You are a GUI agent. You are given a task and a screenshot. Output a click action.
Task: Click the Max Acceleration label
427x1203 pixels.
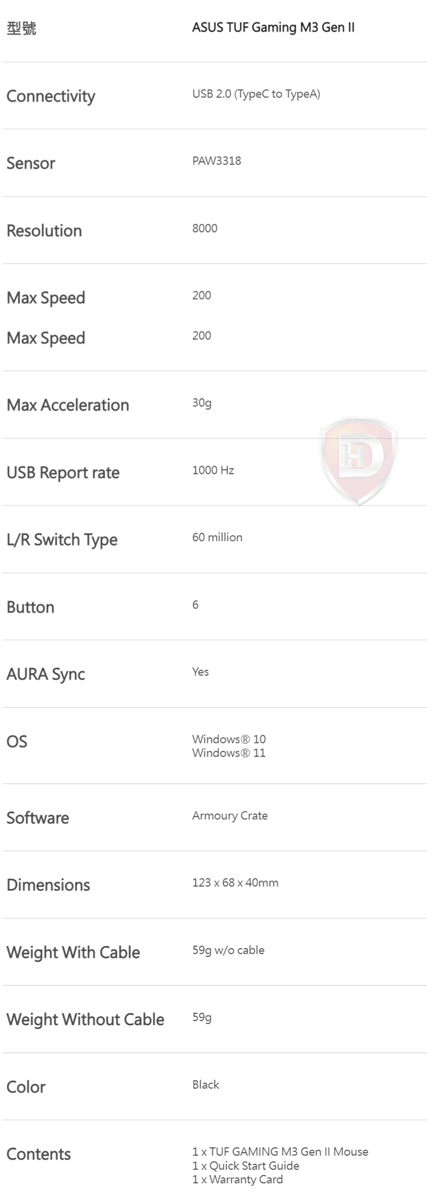(x=68, y=405)
